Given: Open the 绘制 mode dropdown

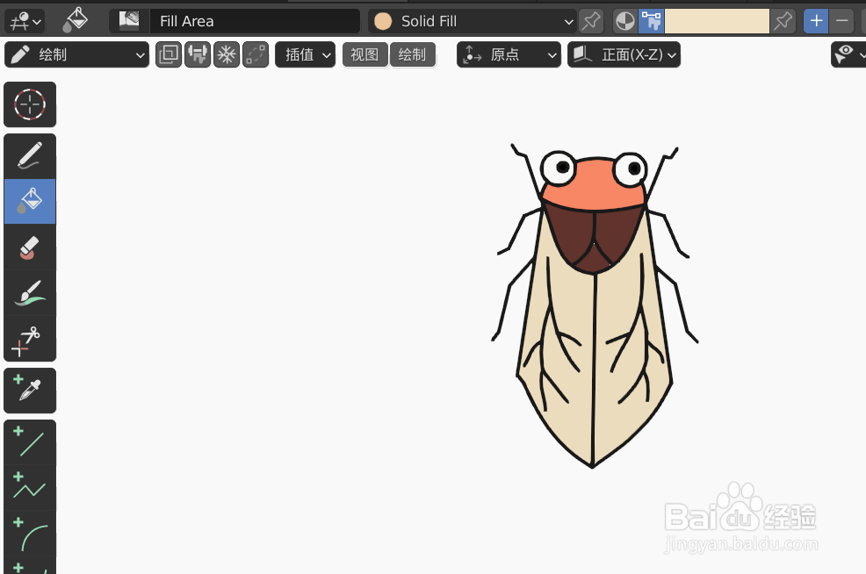Looking at the screenshot, I should coord(76,54).
